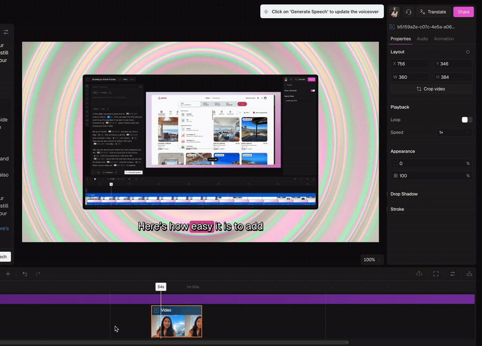The width and height of the screenshot is (482, 346).
Task: Click the 1m 00s ruler label
Action: coord(193,287)
